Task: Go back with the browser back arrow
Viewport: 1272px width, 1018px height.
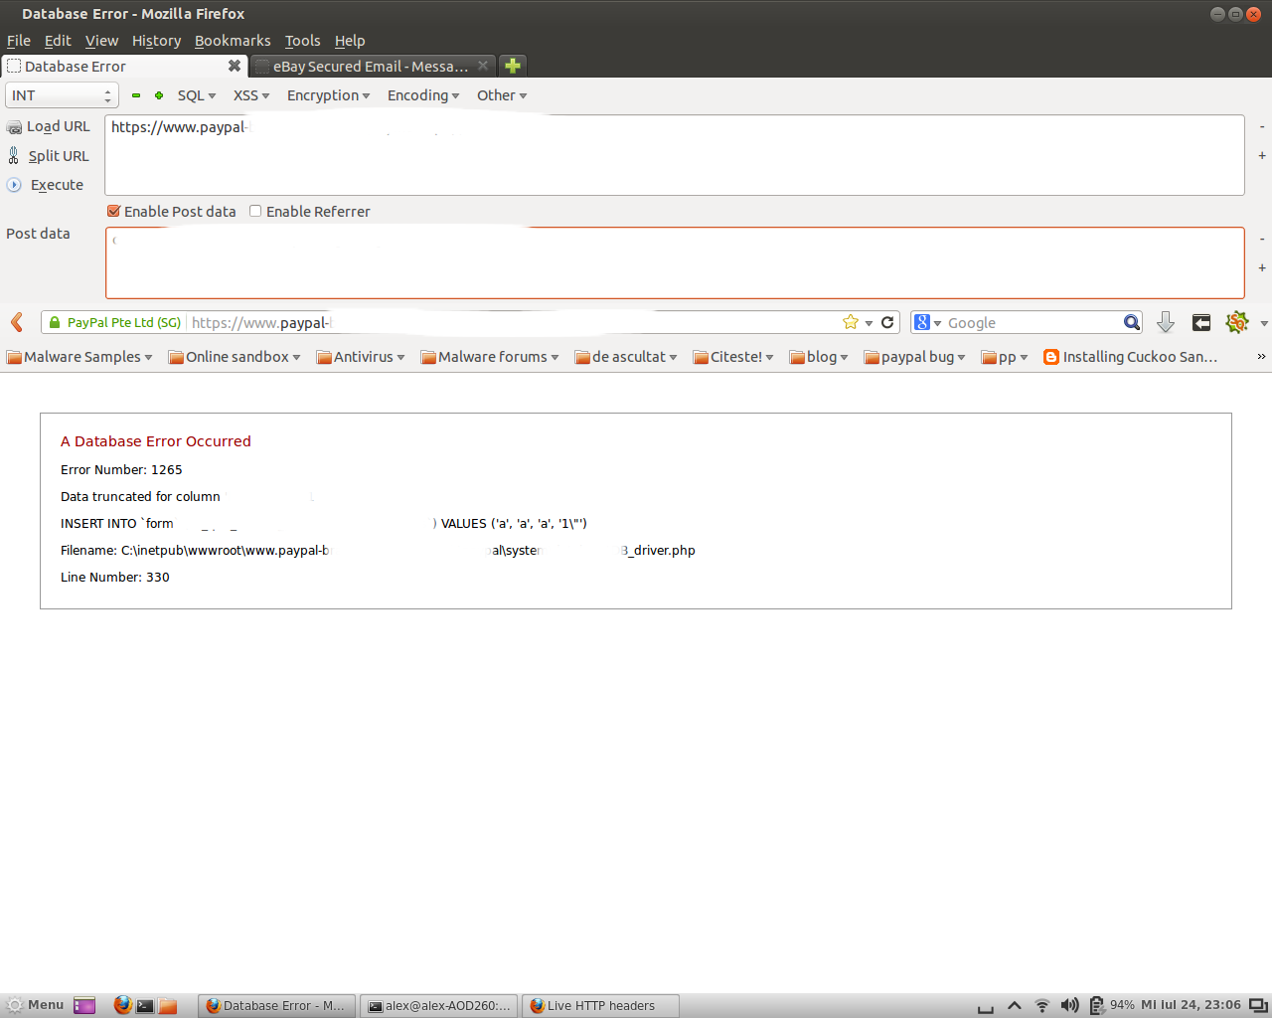Action: [17, 322]
